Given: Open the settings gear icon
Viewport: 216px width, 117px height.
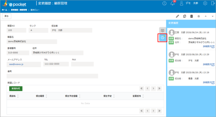Looking at the screenshot, I should tap(205, 3).
